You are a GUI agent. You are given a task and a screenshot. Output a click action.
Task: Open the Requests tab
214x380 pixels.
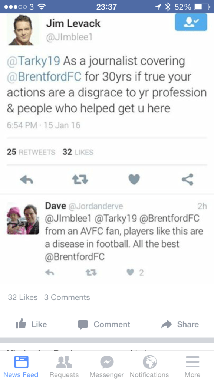(x=64, y=366)
